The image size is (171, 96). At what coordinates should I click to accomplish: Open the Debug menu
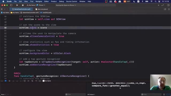tap(61, 1)
